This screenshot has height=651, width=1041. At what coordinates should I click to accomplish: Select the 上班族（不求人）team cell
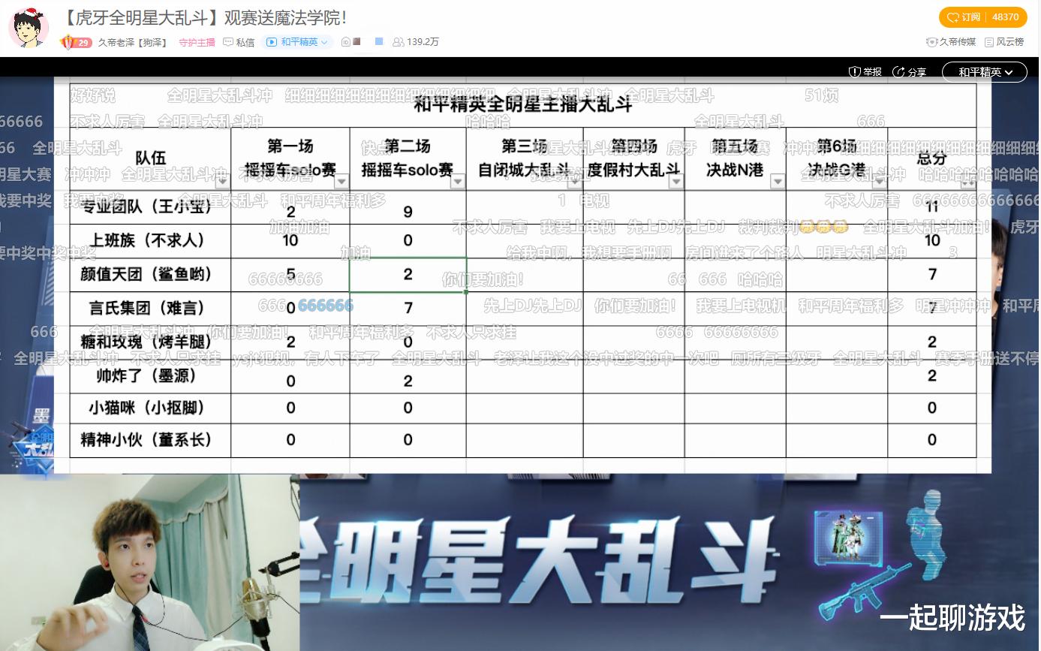tap(150, 241)
